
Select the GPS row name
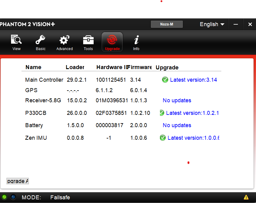click(x=31, y=90)
